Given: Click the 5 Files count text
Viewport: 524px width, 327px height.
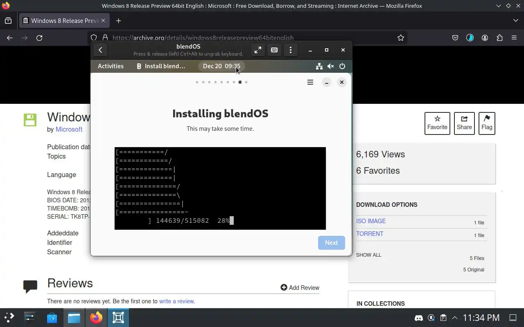Looking at the screenshot, I should pyautogui.click(x=477, y=258).
